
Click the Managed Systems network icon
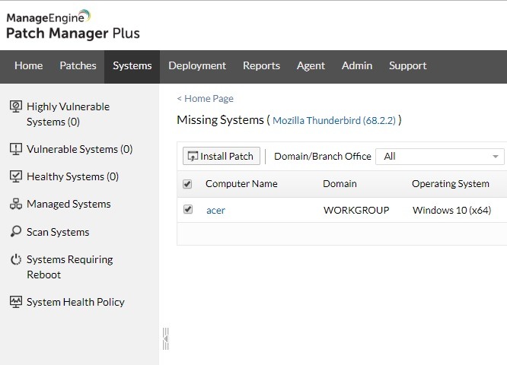point(16,204)
